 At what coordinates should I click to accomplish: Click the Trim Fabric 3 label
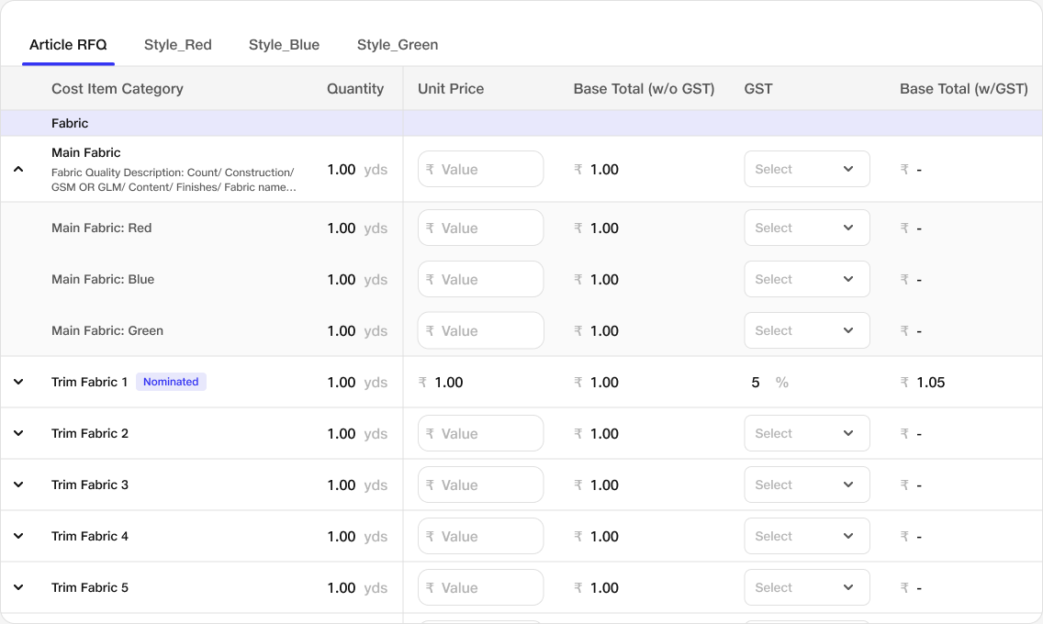pyautogui.click(x=90, y=485)
